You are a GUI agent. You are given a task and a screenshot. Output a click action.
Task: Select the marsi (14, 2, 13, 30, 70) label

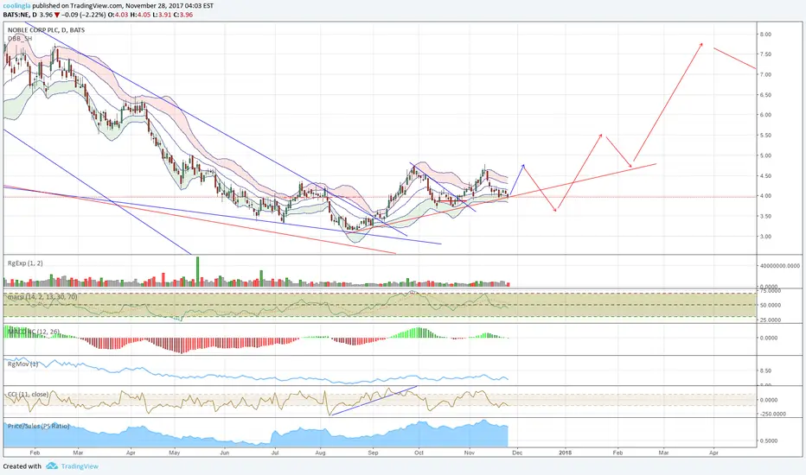pos(42,297)
